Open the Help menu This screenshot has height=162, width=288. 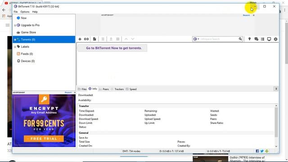[x=35, y=12]
